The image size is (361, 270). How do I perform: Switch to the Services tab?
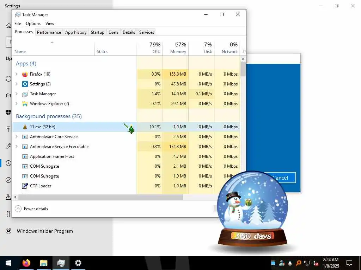[146, 32]
